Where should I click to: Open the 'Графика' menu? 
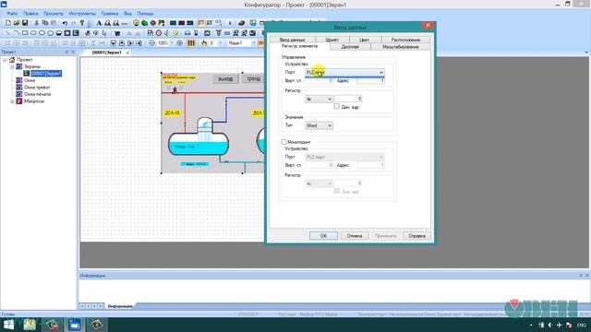click(110, 13)
